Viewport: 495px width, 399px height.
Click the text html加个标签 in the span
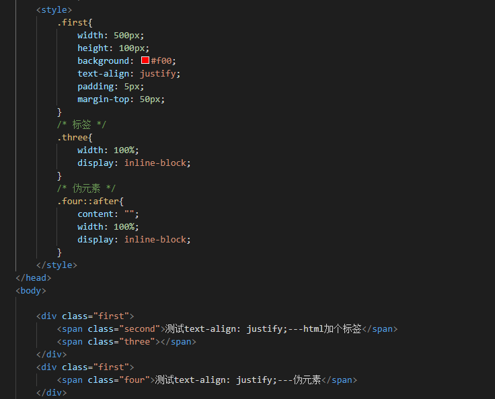pos(332,329)
